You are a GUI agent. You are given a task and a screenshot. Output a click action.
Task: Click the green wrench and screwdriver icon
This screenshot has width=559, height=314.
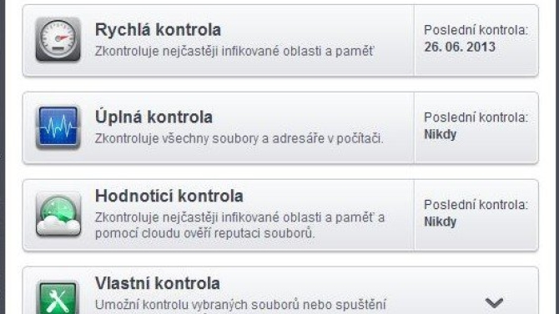click(x=58, y=297)
